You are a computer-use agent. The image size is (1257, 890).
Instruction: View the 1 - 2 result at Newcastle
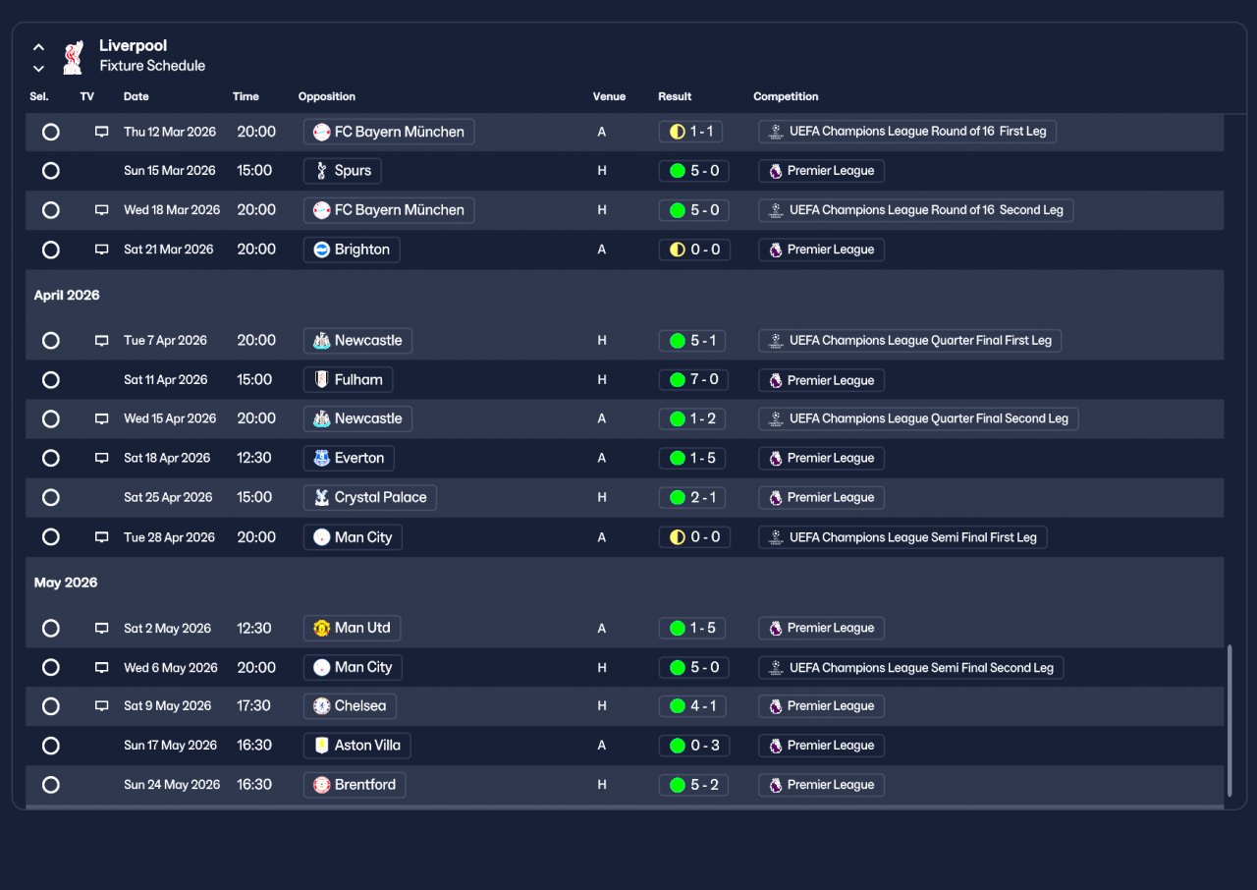[x=693, y=418]
